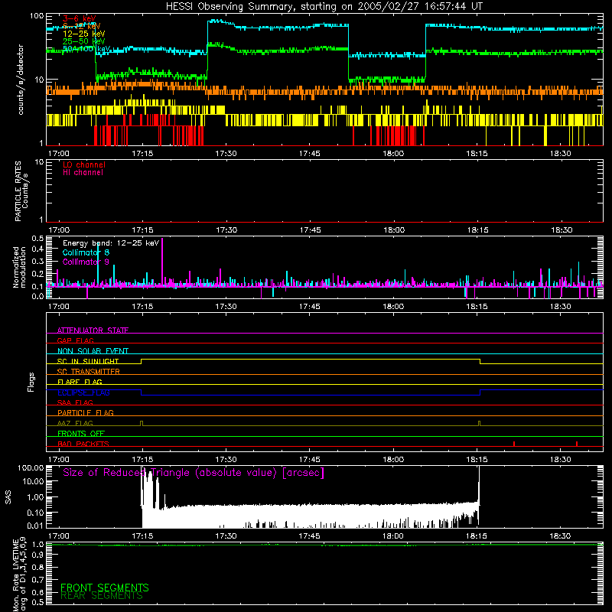Click the GAP FLAG label
The width and height of the screenshot is (612, 612).
tap(75, 340)
